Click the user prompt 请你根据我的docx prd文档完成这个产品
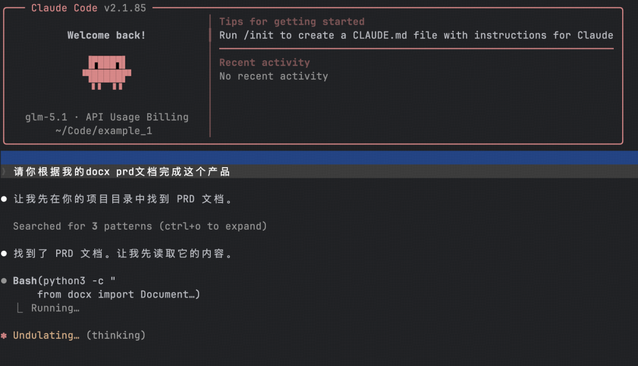The width and height of the screenshot is (638, 366). point(121,172)
